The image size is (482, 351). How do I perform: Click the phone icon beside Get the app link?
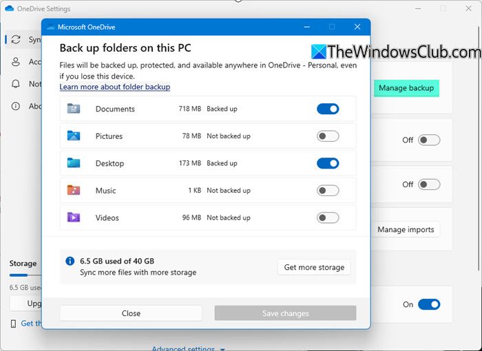[x=13, y=323]
